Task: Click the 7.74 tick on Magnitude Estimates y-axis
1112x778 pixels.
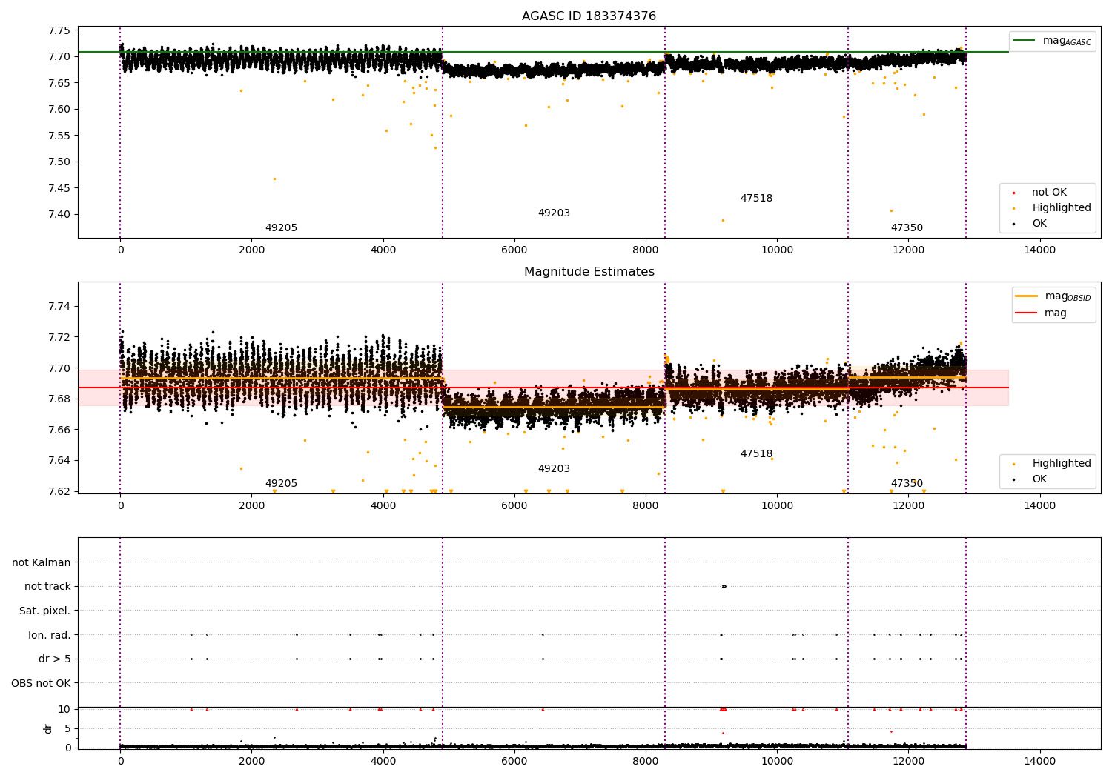Action: [x=59, y=307]
